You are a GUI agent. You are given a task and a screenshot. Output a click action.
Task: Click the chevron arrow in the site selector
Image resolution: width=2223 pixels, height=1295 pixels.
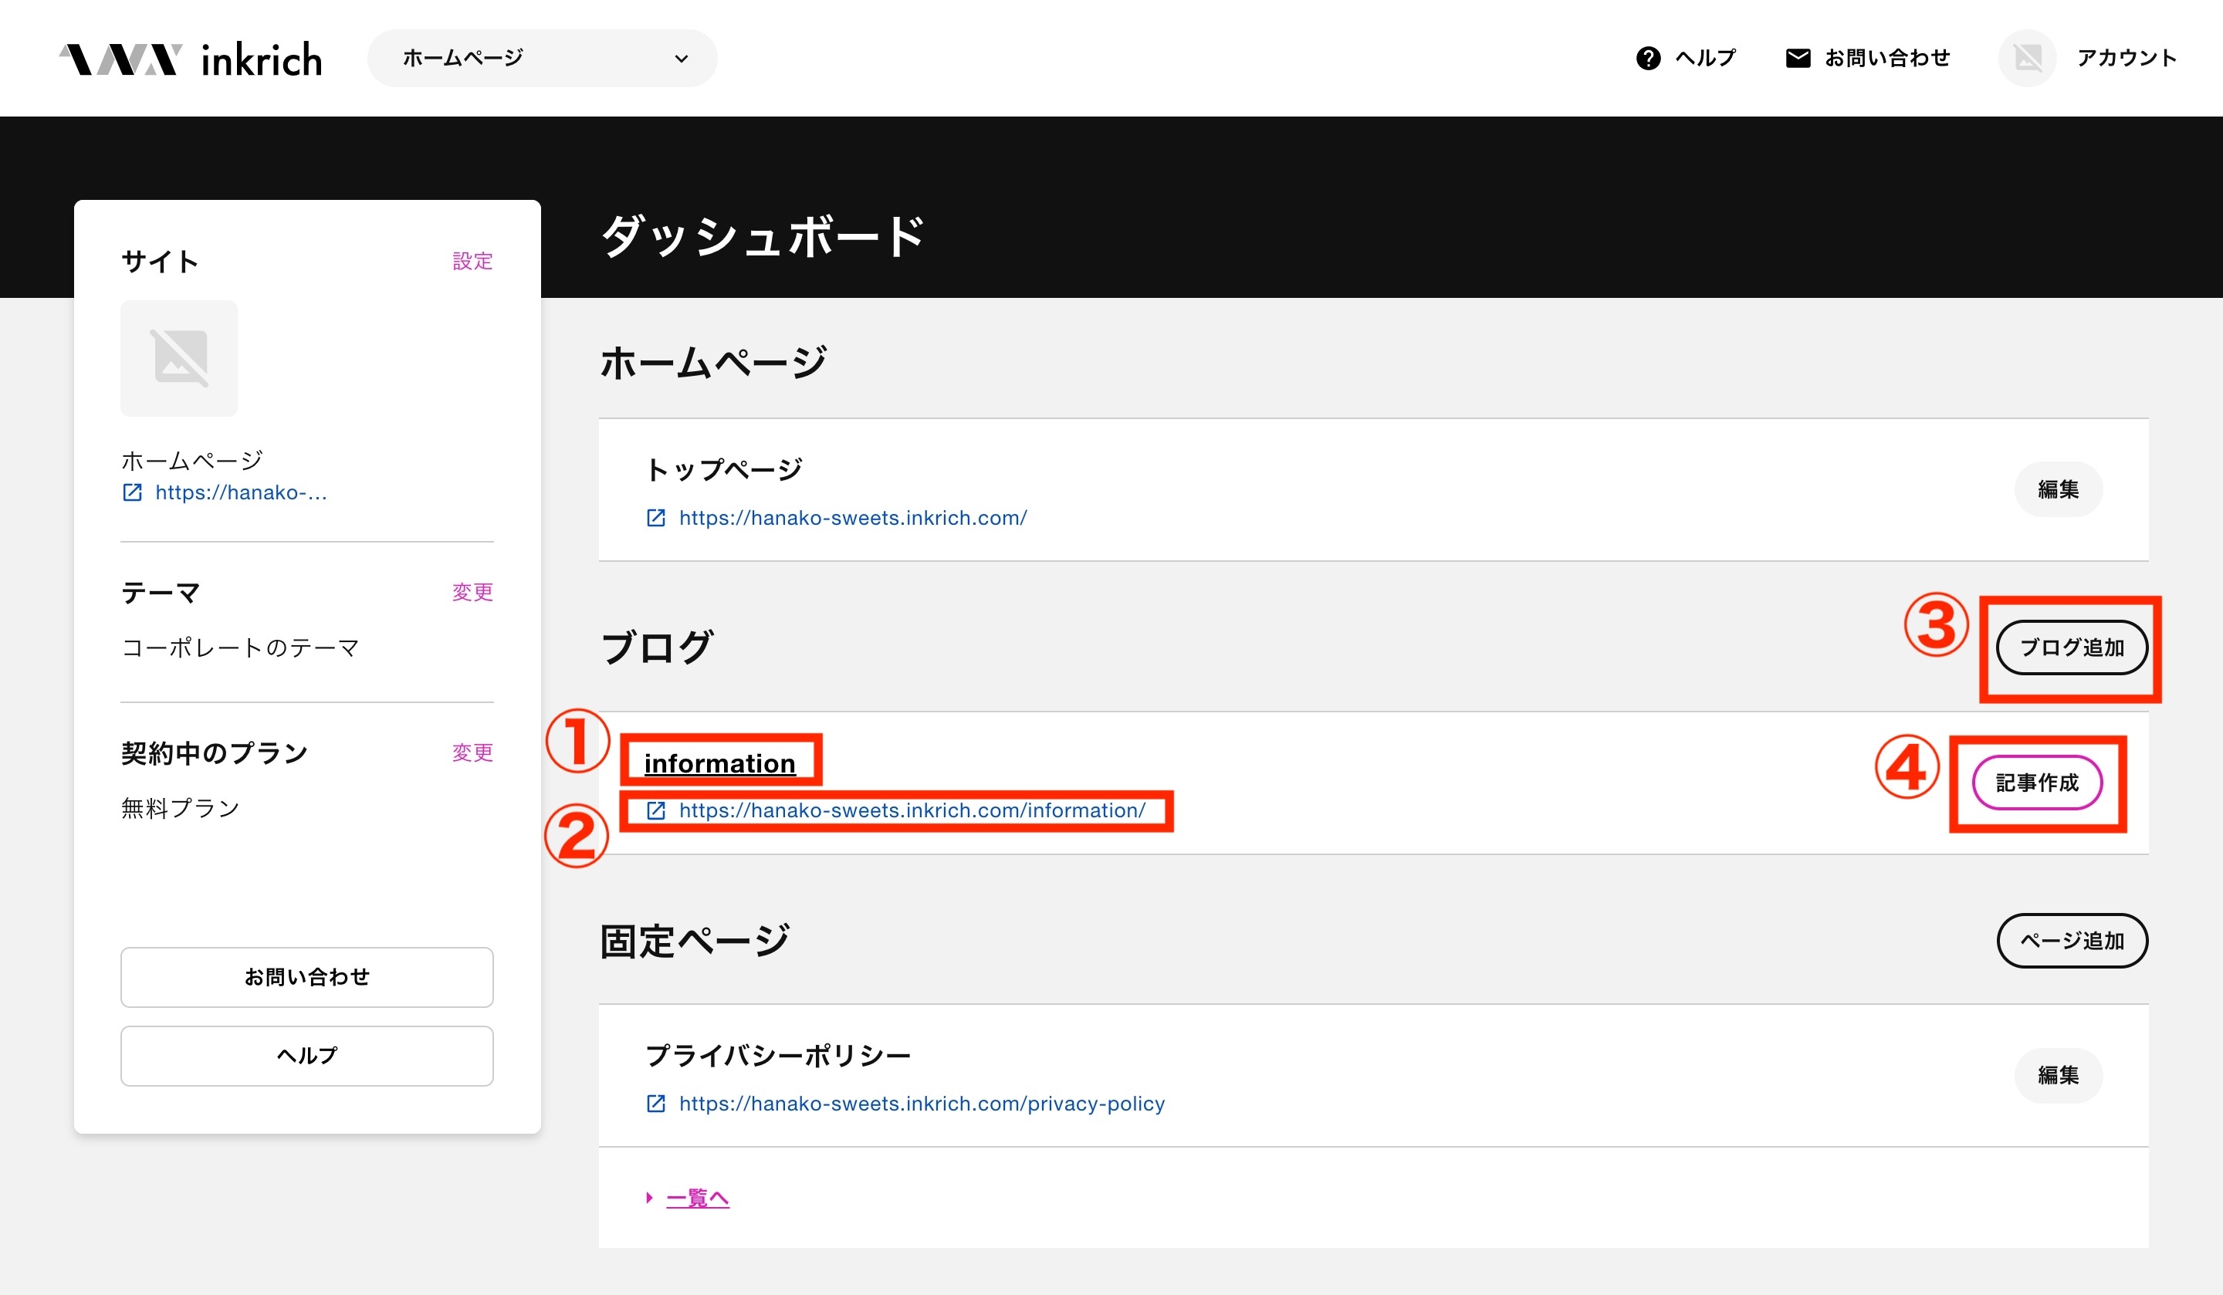pos(681,59)
